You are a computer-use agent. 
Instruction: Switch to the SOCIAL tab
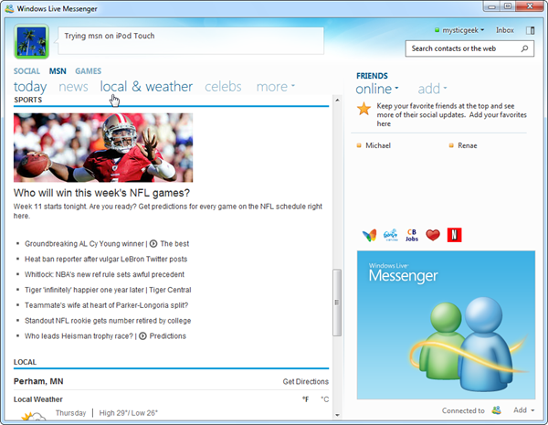(x=26, y=70)
